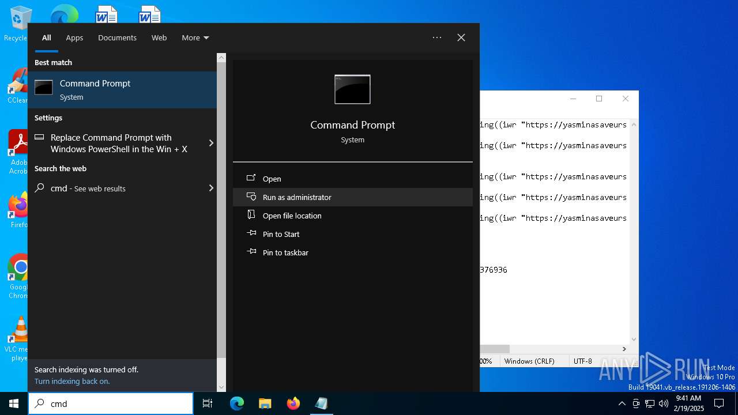This screenshot has width=738, height=415.
Task: Expand the Replace Command Prompt setting arrow
Action: tap(211, 143)
